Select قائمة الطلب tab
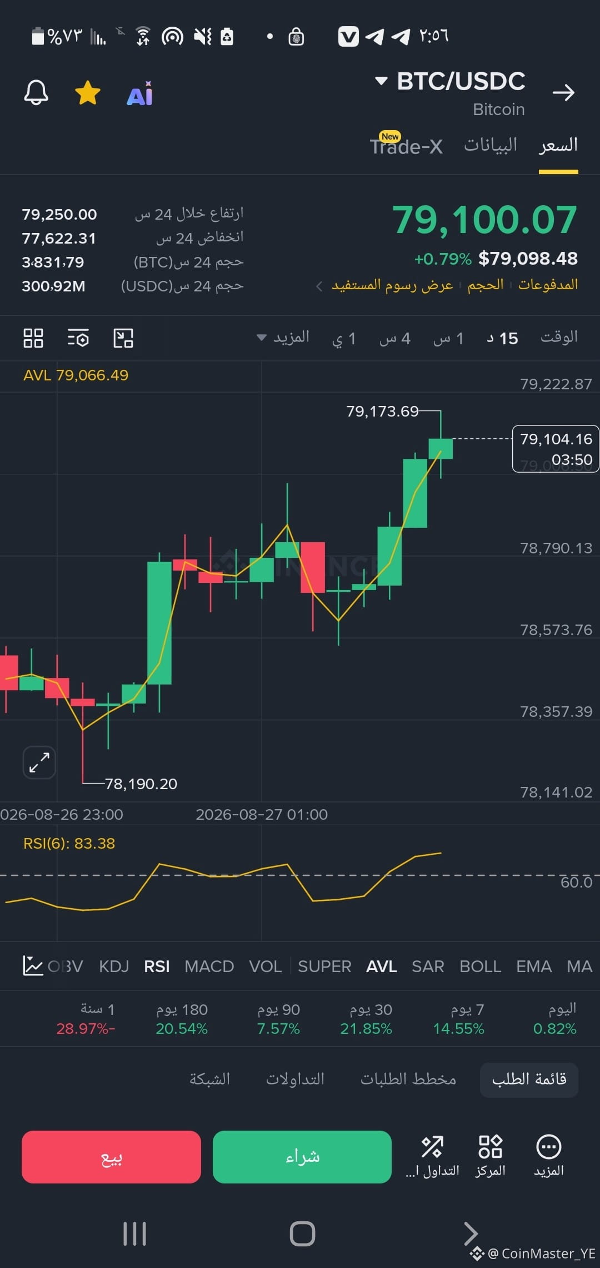600x1268 pixels. (x=529, y=1080)
